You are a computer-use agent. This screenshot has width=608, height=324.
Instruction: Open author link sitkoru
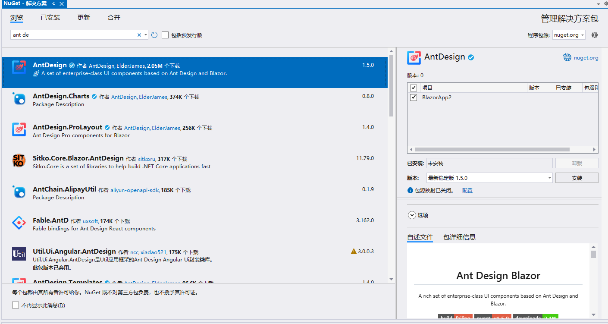point(147,159)
